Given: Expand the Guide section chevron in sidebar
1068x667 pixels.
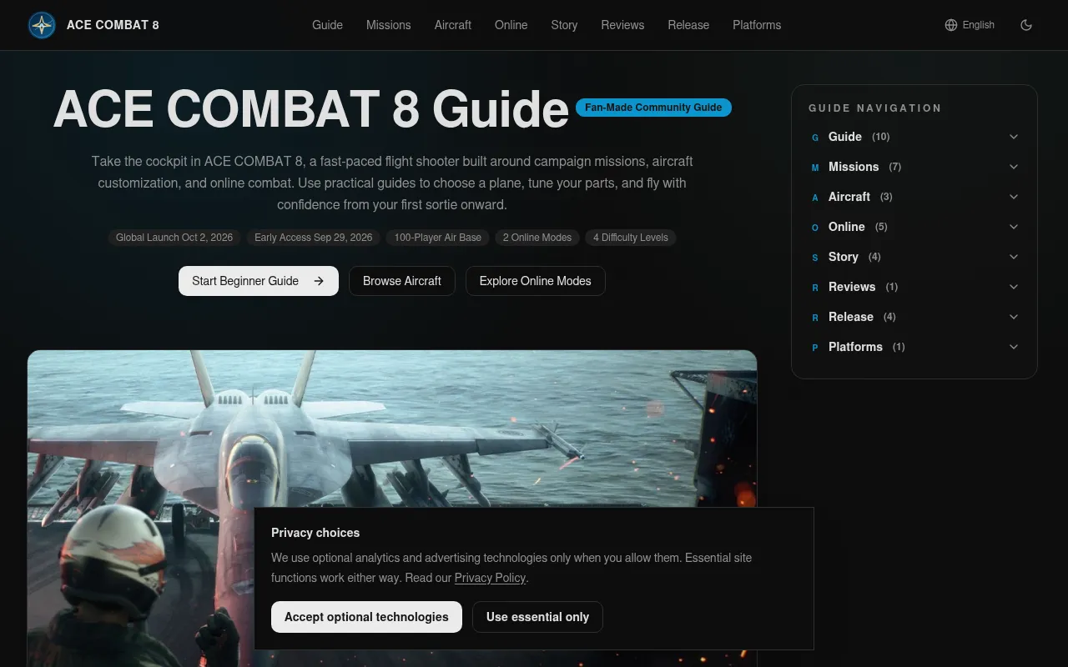Looking at the screenshot, I should tap(1014, 137).
